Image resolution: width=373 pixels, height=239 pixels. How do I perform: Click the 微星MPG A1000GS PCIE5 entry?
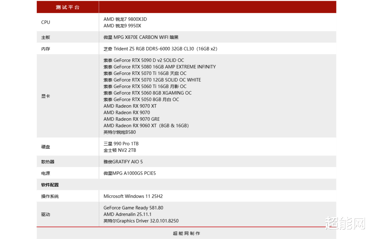click(130, 173)
